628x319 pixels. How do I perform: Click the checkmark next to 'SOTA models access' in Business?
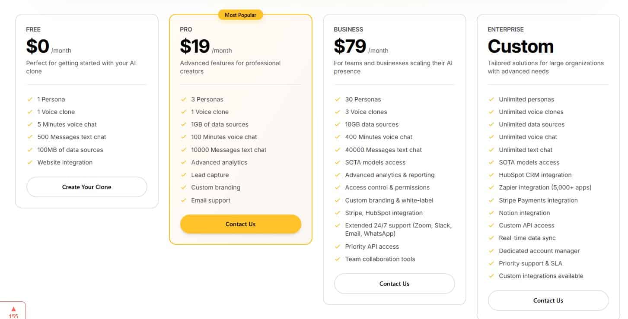click(x=338, y=162)
